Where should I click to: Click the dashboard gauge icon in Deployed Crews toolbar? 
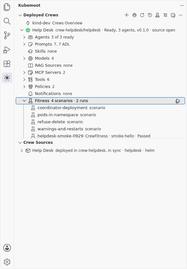pos(134,15)
